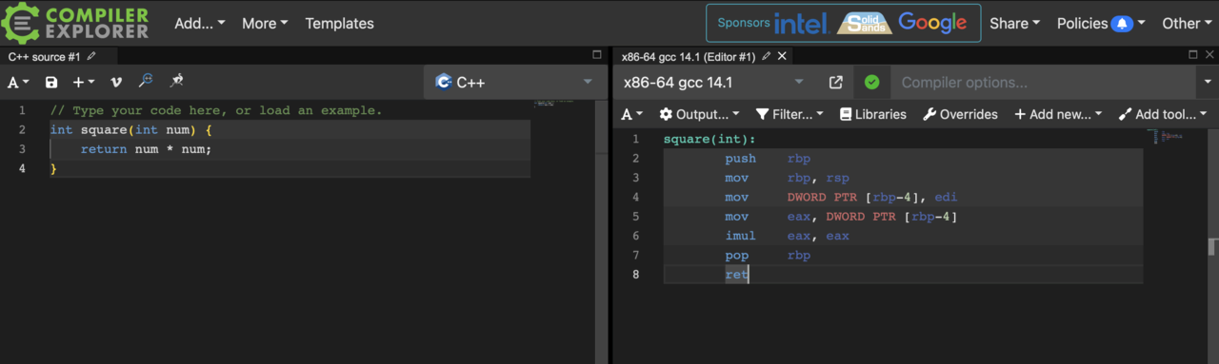Image resolution: width=1219 pixels, height=364 pixels.
Task: Open the add new pane plus menu in editor
Action: [84, 83]
